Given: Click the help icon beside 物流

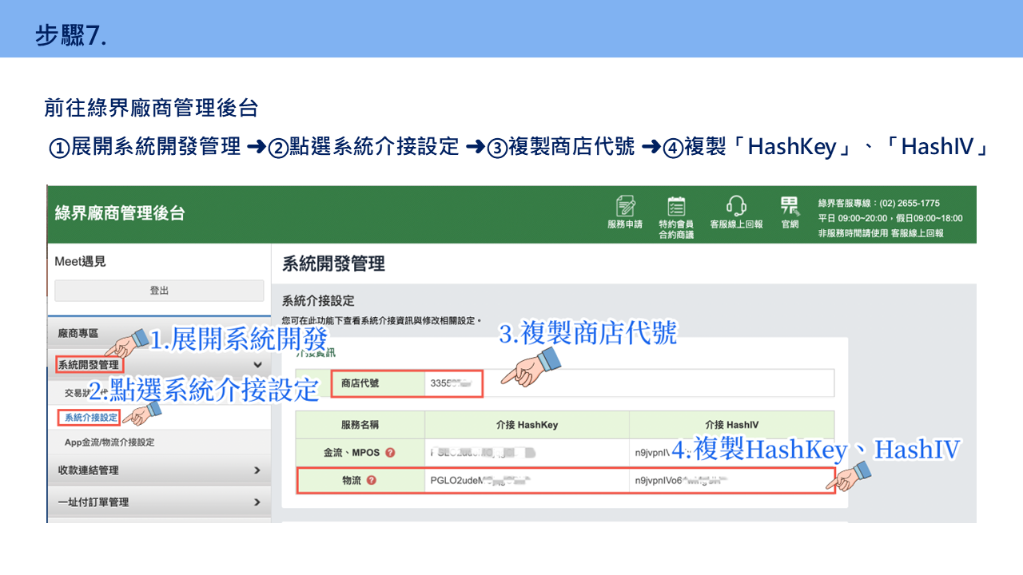Looking at the screenshot, I should pos(372,481).
